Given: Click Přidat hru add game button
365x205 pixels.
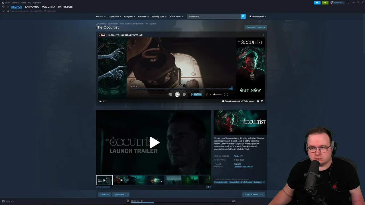Looking at the screenshot, I should click(x=8, y=201).
